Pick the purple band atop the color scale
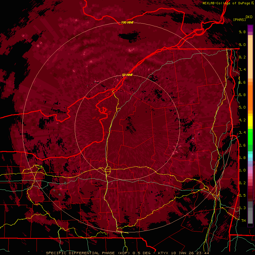255x255 pixels. pyautogui.click(x=250, y=28)
